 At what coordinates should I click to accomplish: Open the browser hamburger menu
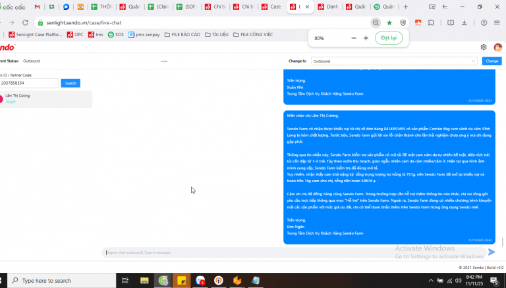497,22
